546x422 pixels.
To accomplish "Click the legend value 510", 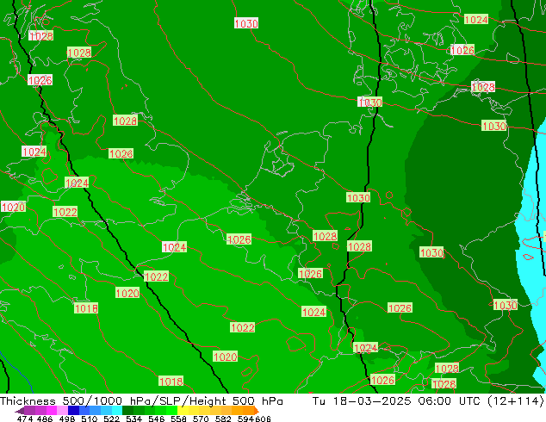I will point(90,419).
